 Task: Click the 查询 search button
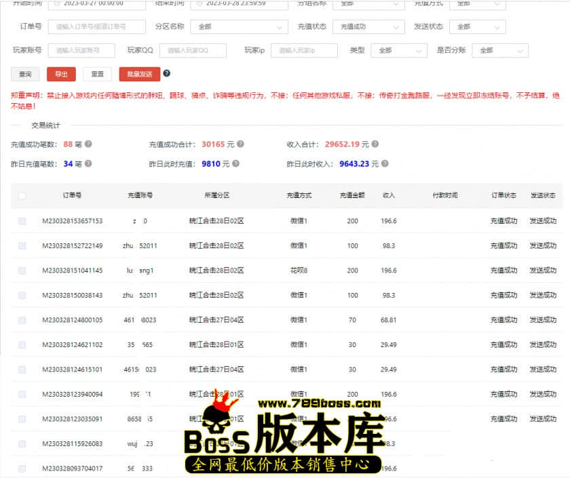click(x=25, y=75)
